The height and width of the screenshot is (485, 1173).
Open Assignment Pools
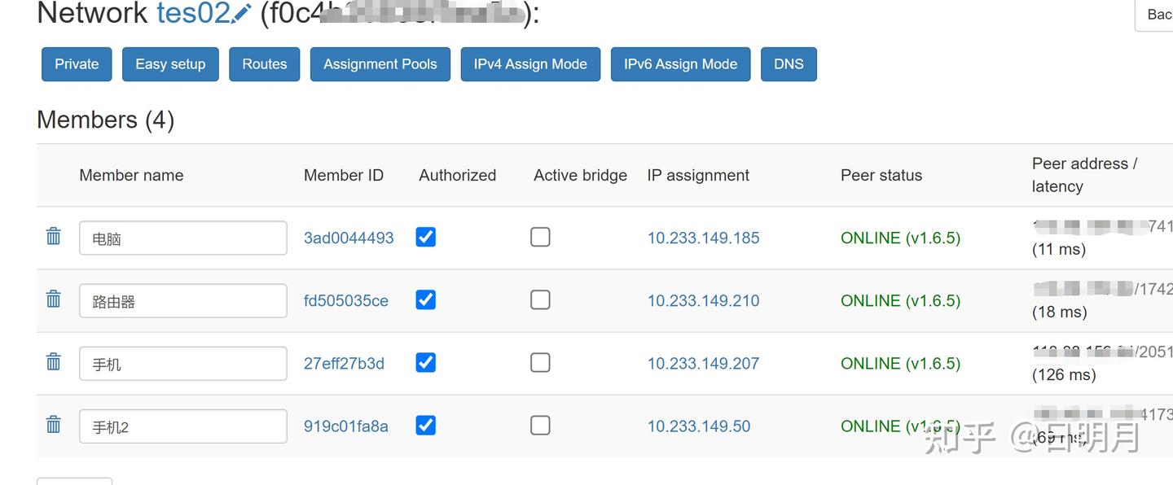pyautogui.click(x=380, y=64)
